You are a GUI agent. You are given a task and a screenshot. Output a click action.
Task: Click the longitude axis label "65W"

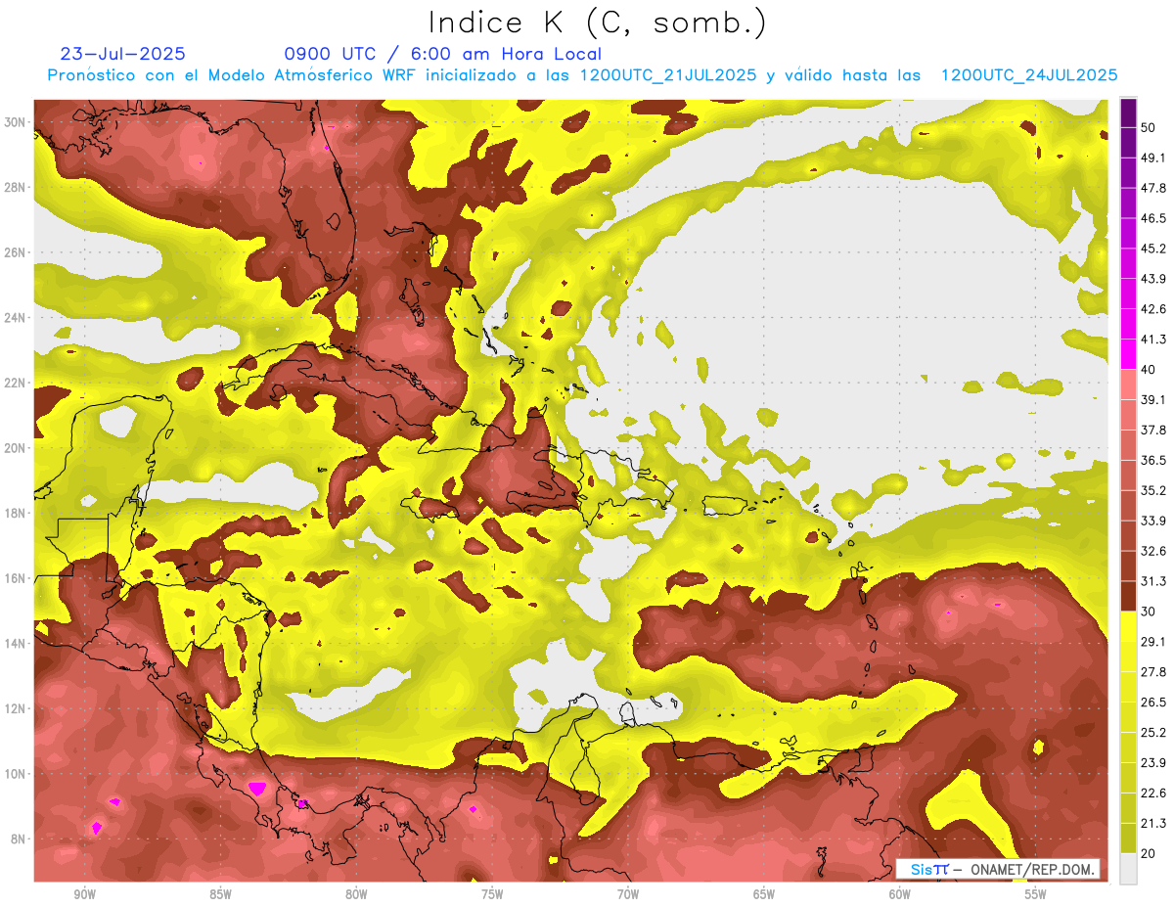(764, 894)
